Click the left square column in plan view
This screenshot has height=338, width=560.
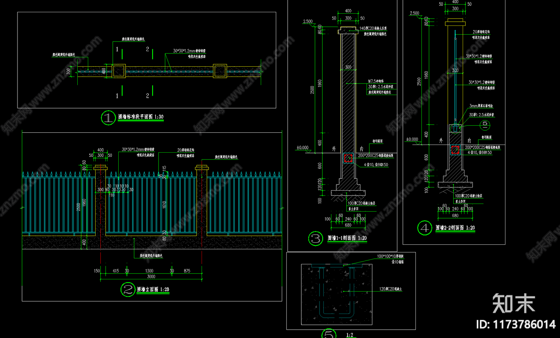point(119,71)
